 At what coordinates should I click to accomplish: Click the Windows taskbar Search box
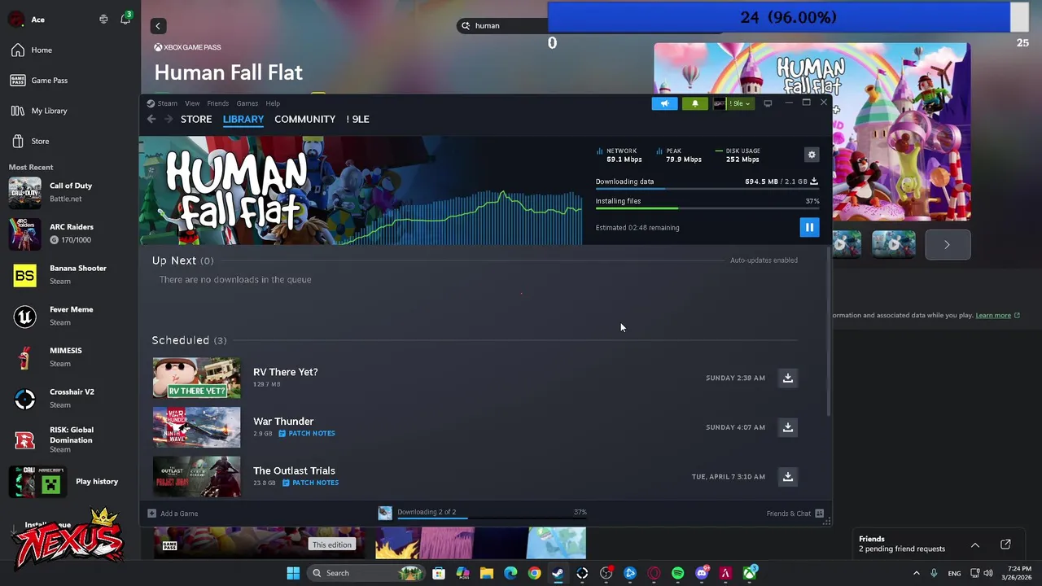click(x=367, y=573)
